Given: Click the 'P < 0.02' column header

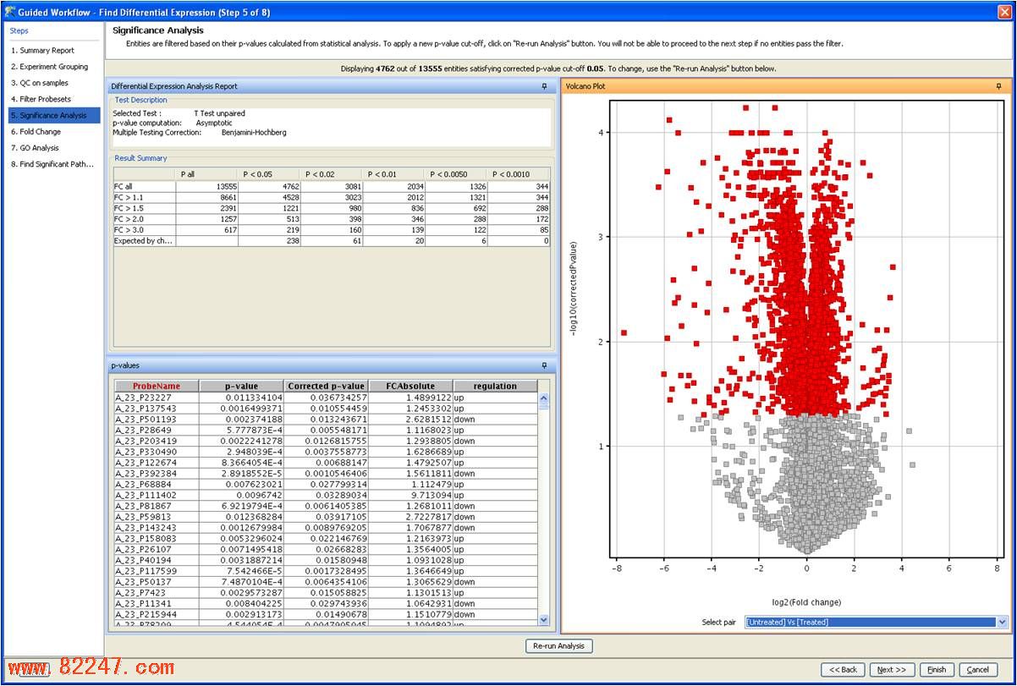Looking at the screenshot, I should (x=332, y=174).
